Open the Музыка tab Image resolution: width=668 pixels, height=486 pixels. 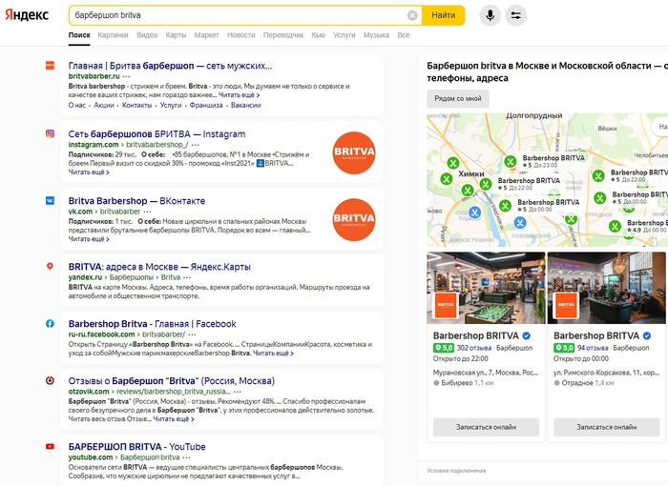pyautogui.click(x=376, y=35)
